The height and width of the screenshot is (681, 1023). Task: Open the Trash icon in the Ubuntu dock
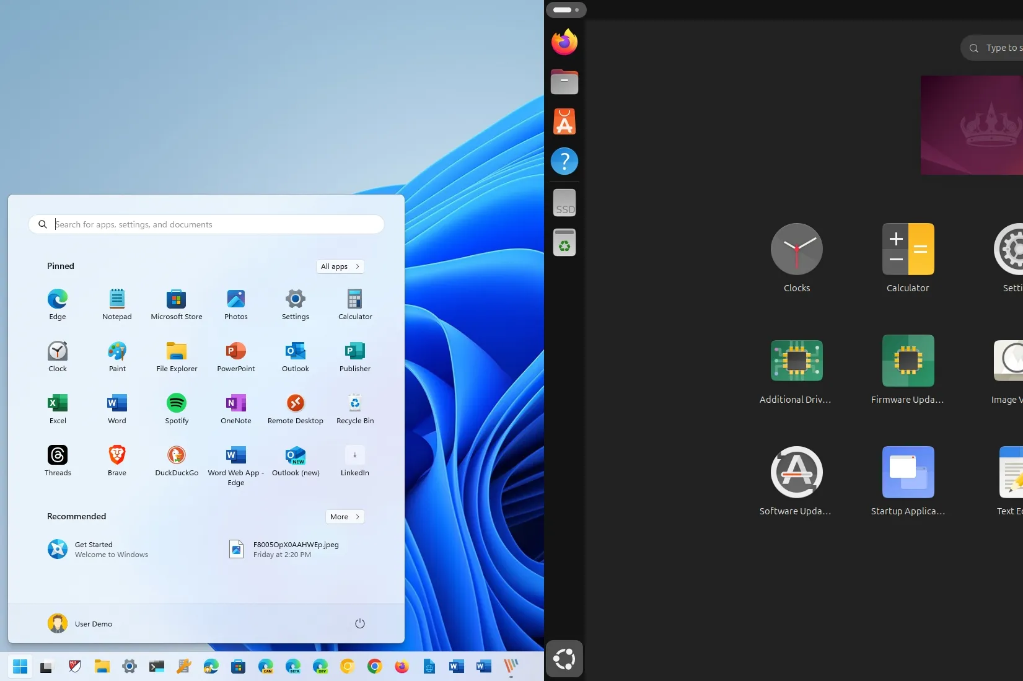564,242
